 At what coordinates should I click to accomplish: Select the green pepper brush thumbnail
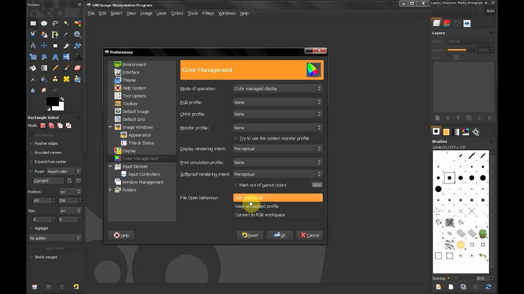point(483,234)
